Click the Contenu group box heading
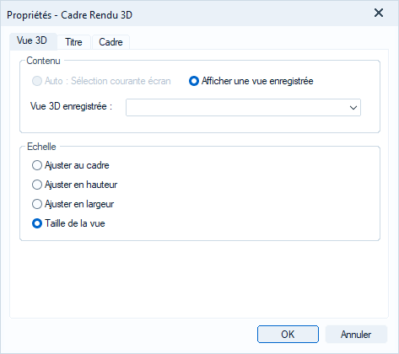 (x=43, y=61)
